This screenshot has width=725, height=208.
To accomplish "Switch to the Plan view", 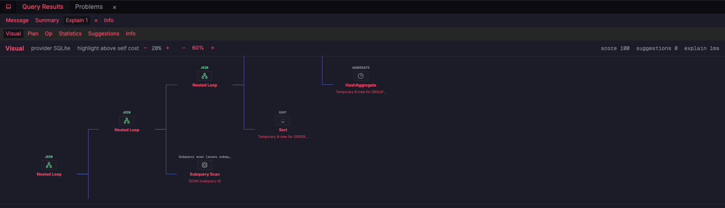I will click(x=33, y=34).
